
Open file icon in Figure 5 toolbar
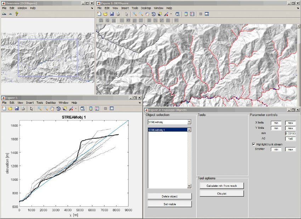click(x=10, y=109)
